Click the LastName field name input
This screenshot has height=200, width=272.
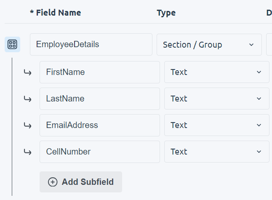[x=100, y=99]
